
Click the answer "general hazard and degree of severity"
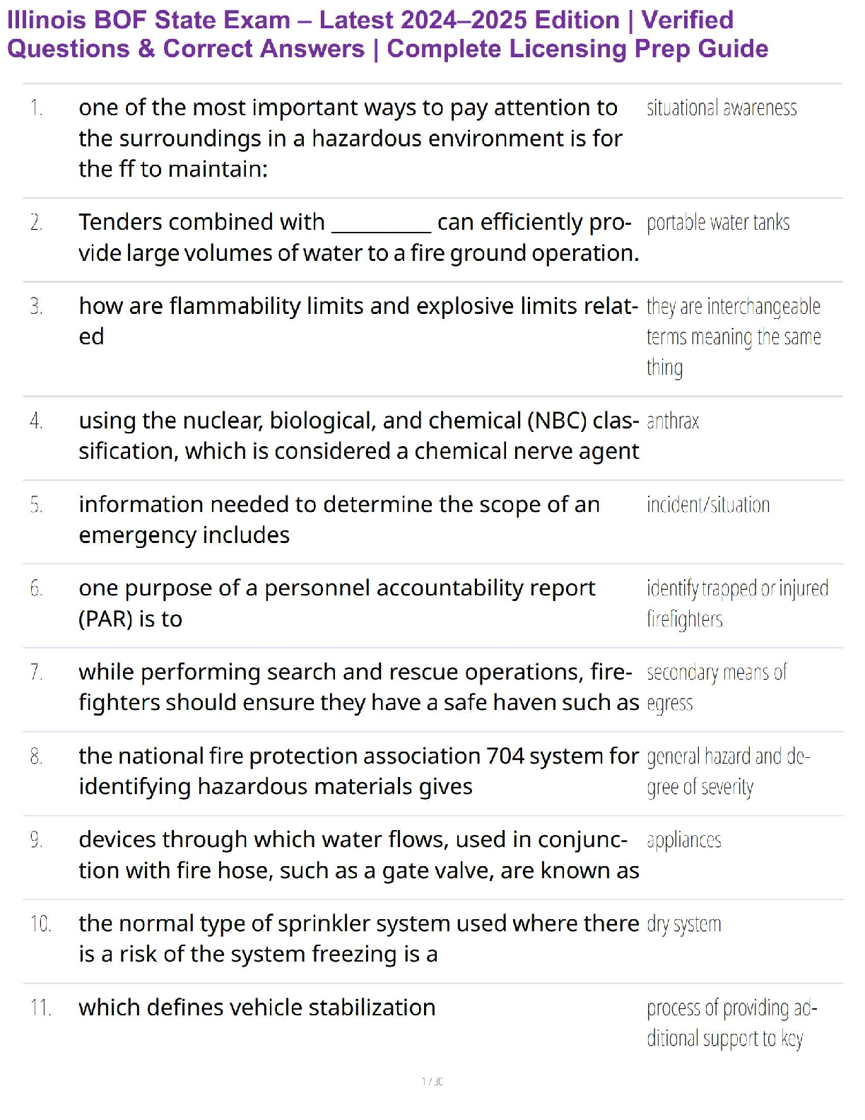click(727, 771)
